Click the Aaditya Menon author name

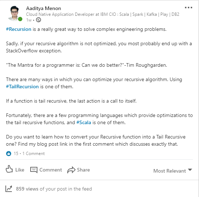44,8
